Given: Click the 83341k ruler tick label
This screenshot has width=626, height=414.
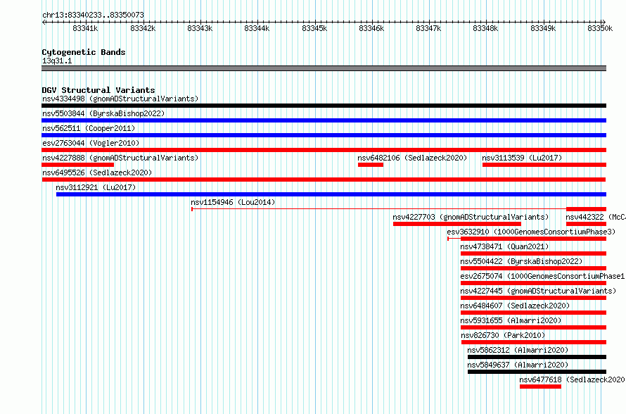Looking at the screenshot, I should (85, 28).
